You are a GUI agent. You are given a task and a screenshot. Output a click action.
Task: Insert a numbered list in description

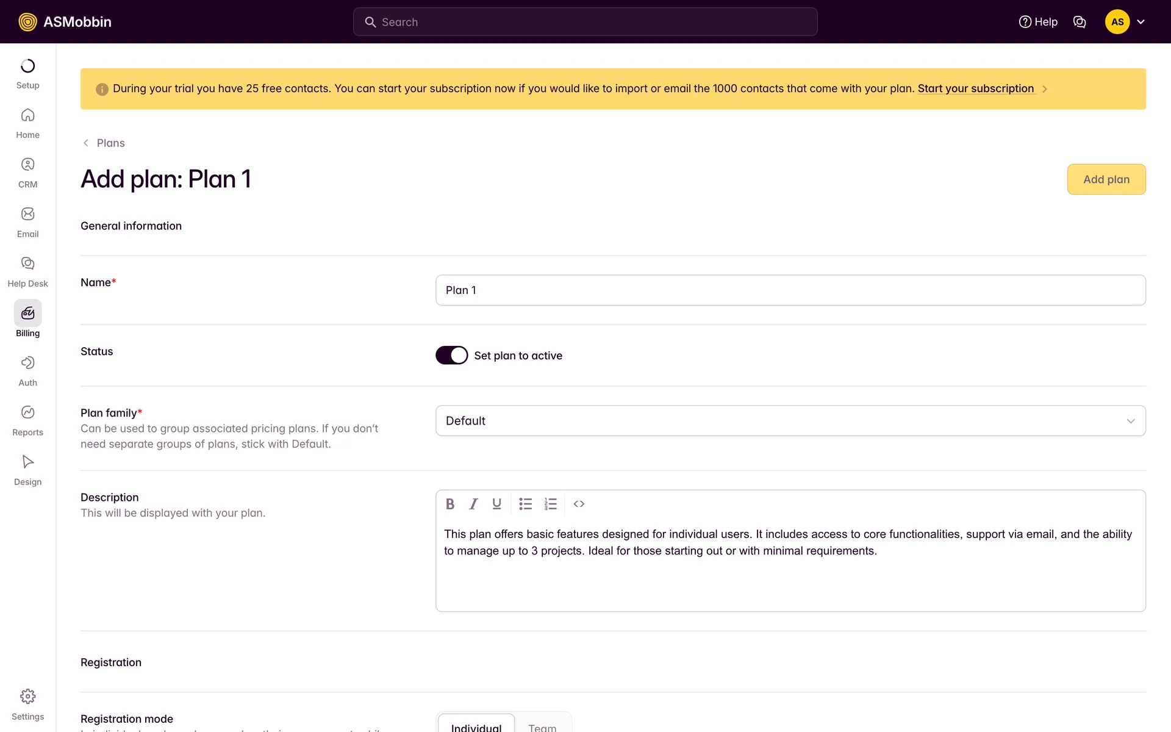coord(550,504)
